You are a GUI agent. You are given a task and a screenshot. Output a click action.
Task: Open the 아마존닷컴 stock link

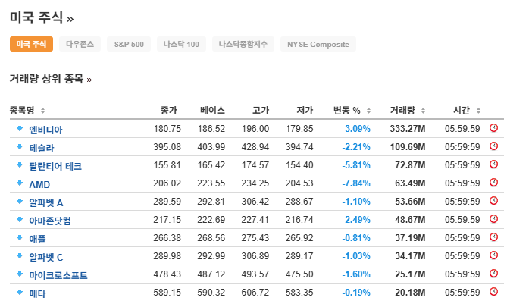50,221
